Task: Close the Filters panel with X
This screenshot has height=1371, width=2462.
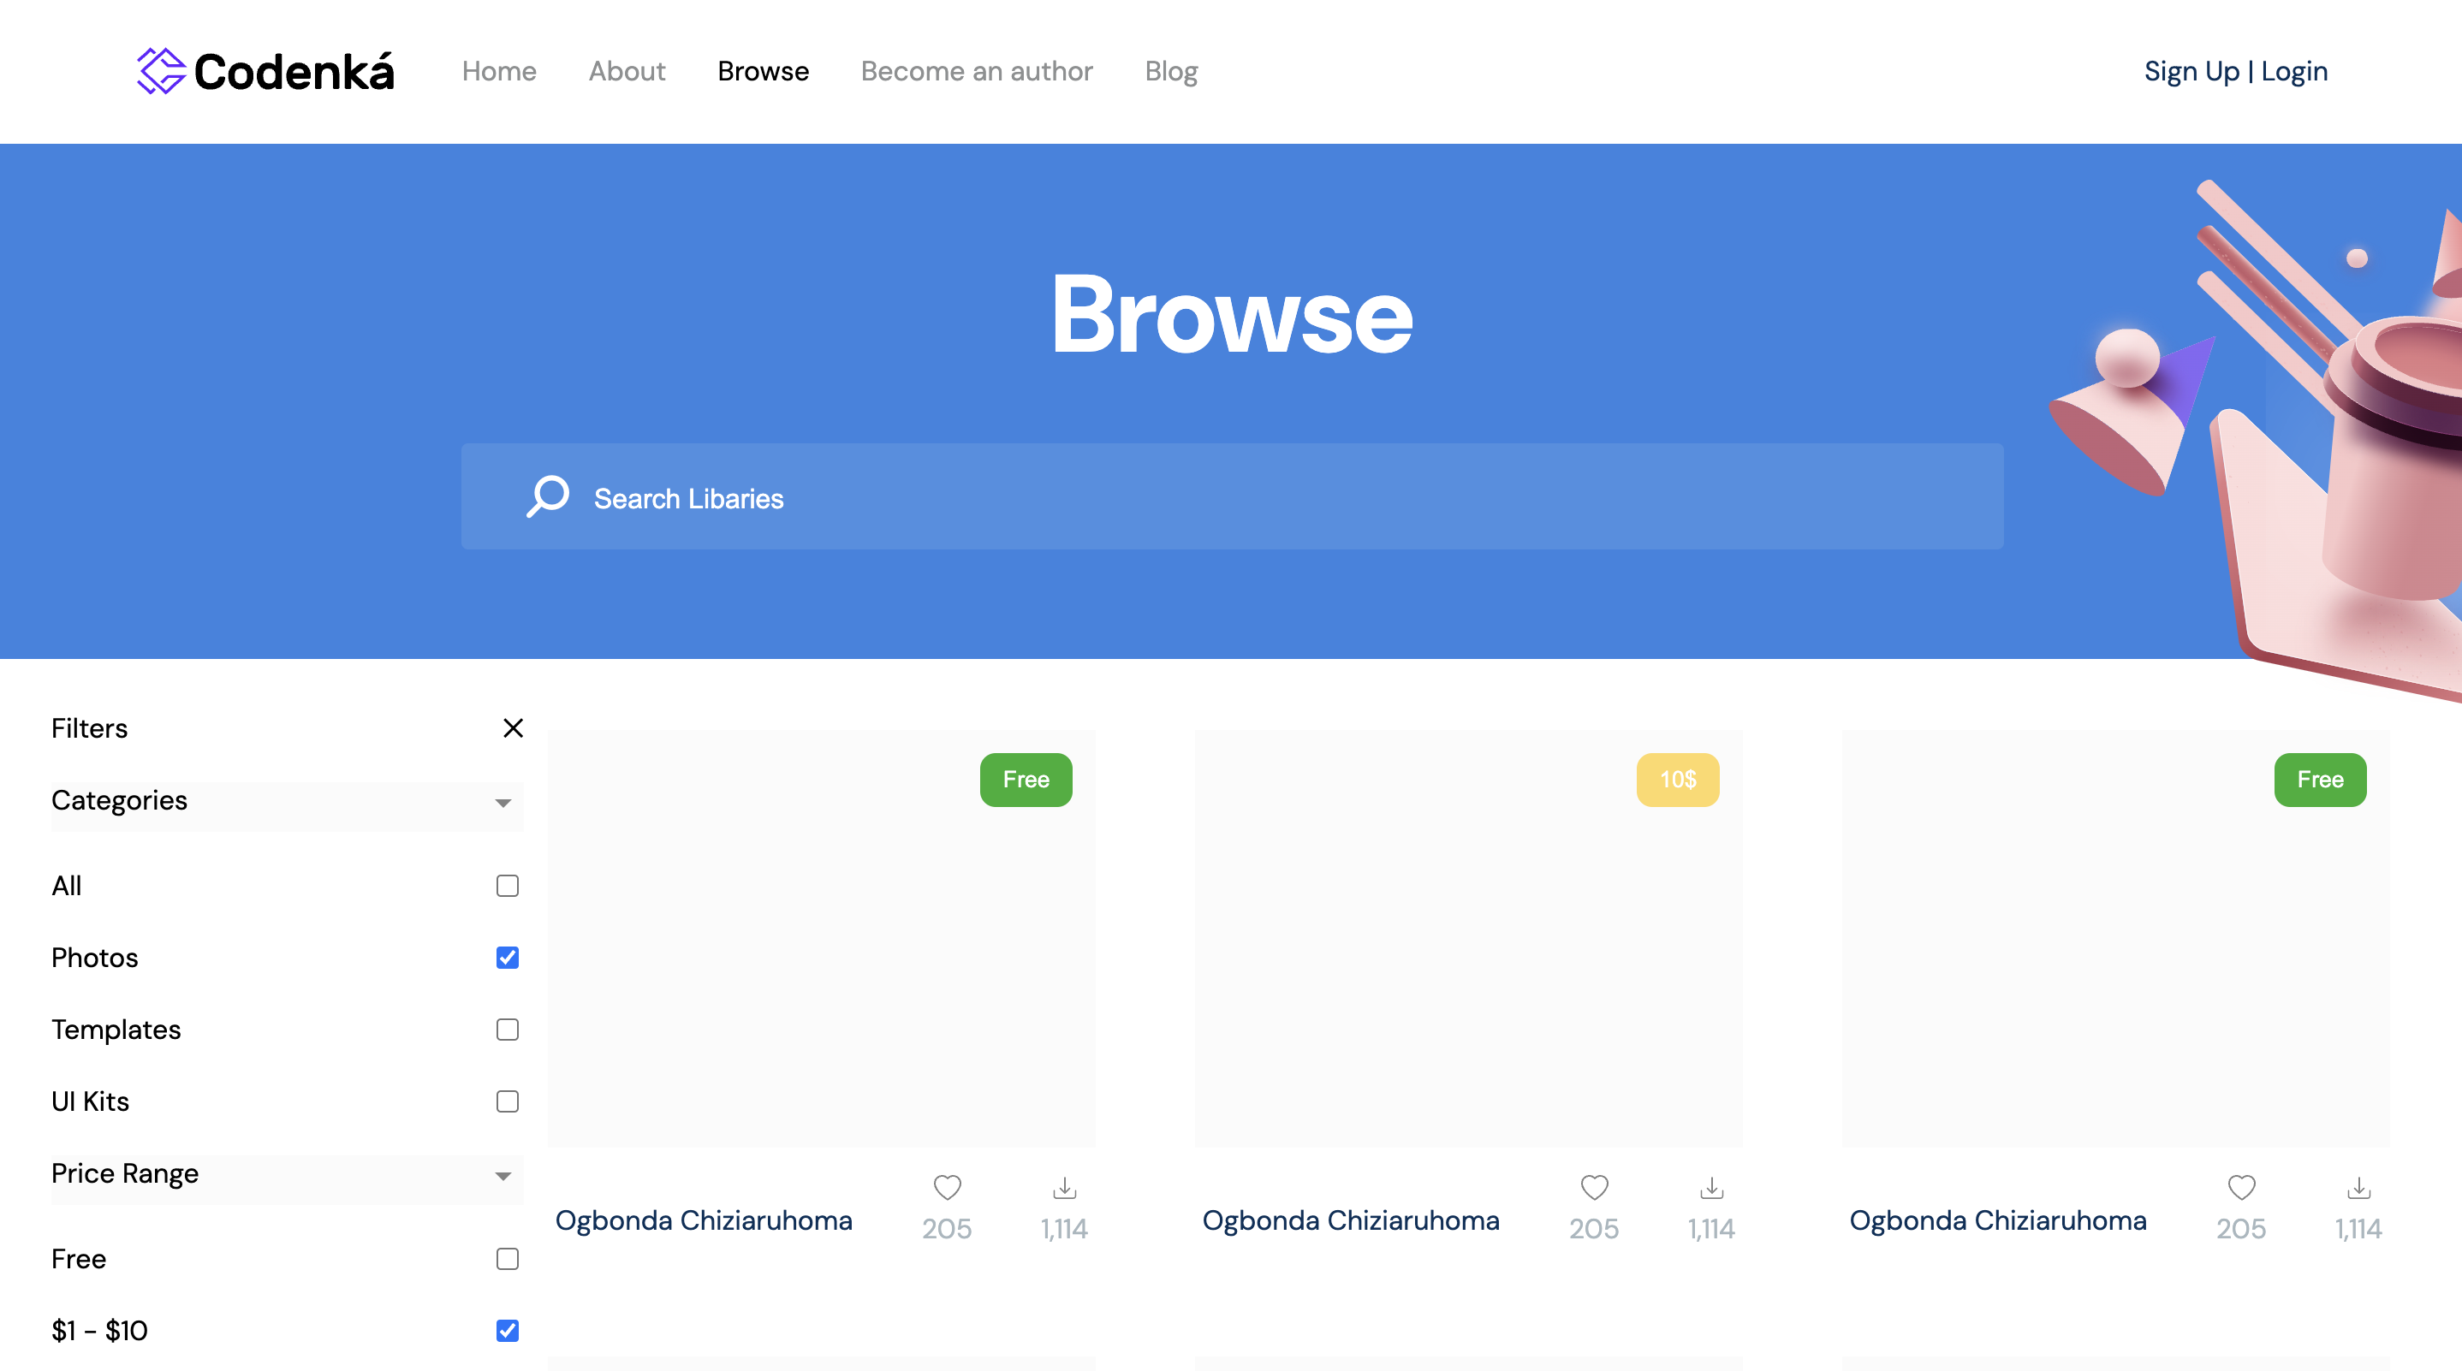Action: tap(512, 728)
